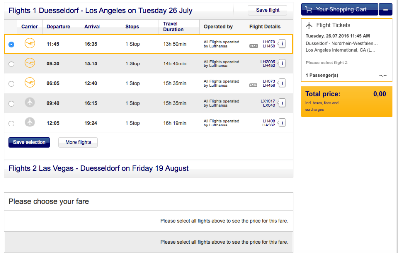Sort by Departure column header
The height and width of the screenshot is (253, 398).
coord(58,27)
